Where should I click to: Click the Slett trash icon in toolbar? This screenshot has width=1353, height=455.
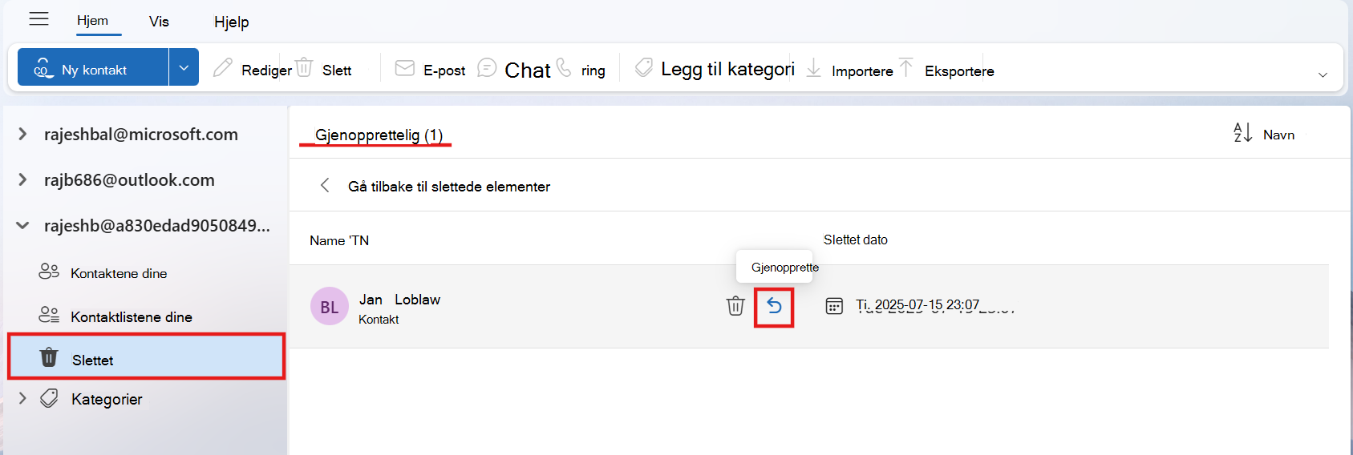click(x=304, y=67)
